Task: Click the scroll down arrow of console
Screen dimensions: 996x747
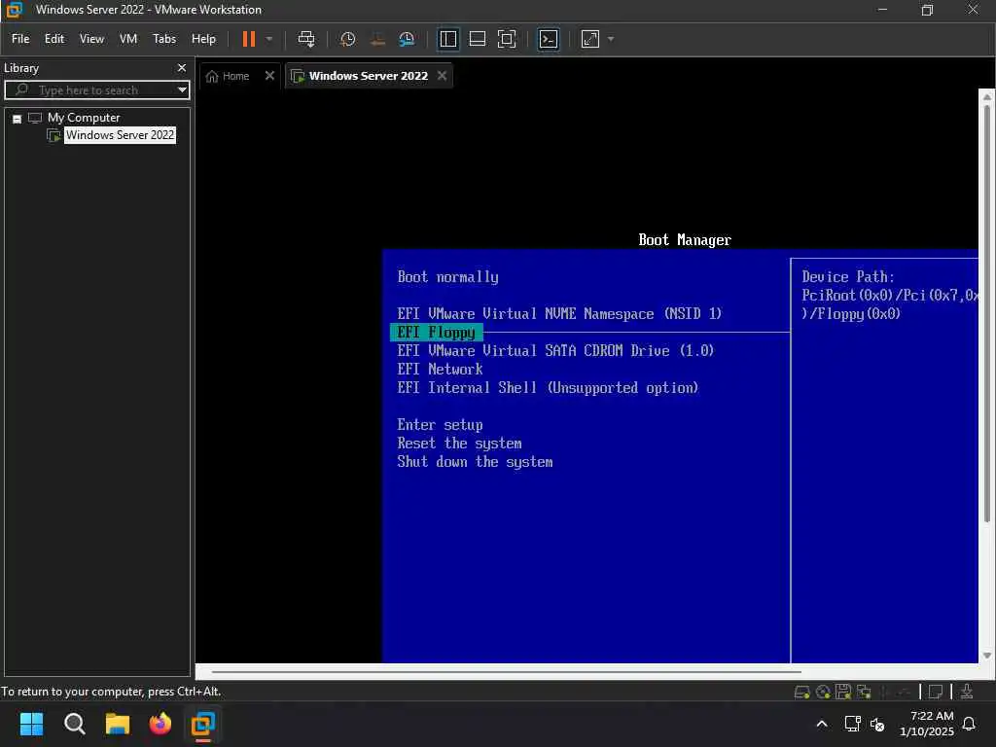Action: pyautogui.click(x=986, y=656)
